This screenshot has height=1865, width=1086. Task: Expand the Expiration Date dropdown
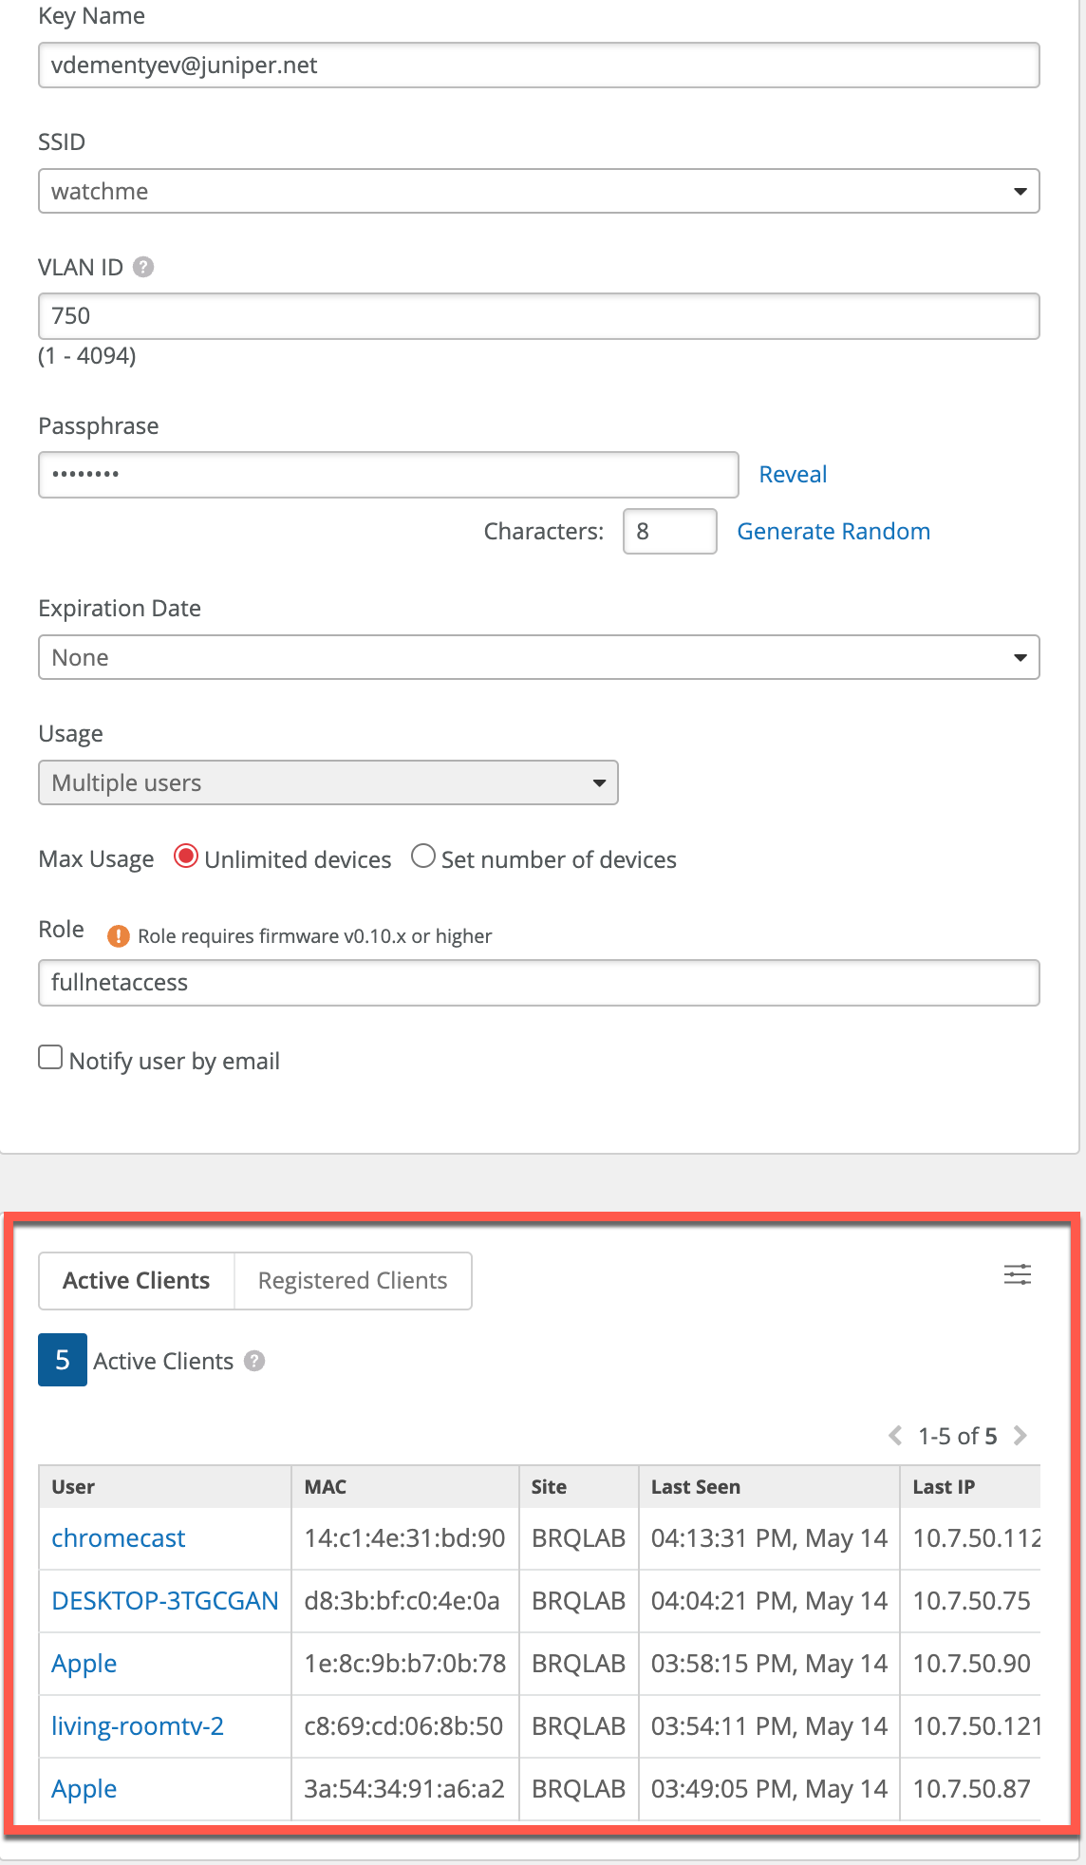coord(538,657)
